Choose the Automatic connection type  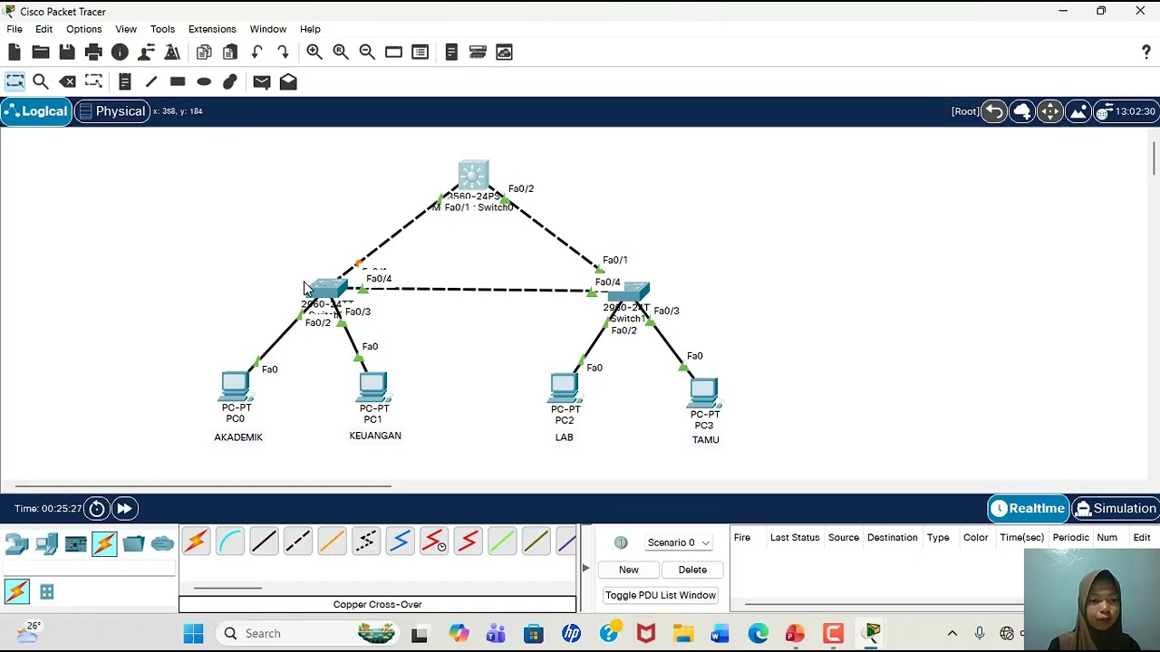click(196, 542)
